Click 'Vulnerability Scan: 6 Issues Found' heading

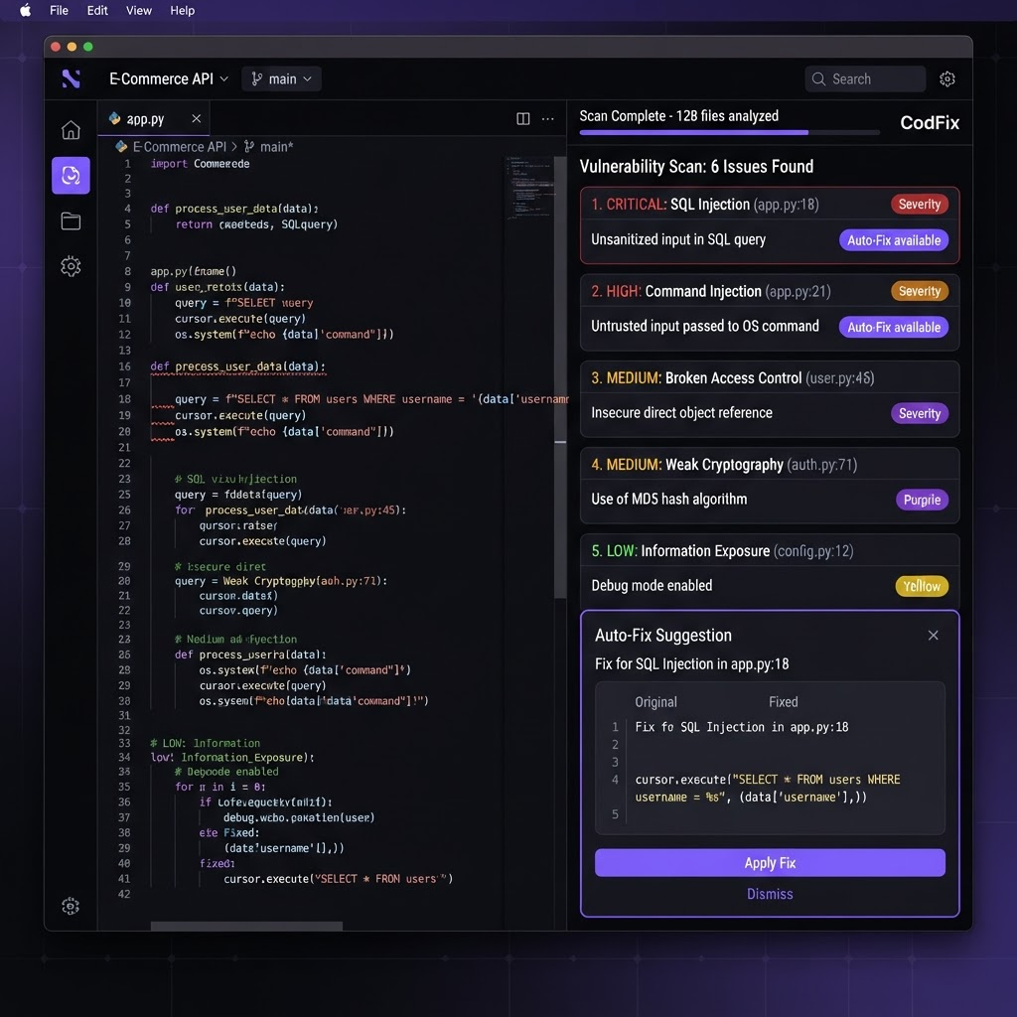tap(696, 167)
